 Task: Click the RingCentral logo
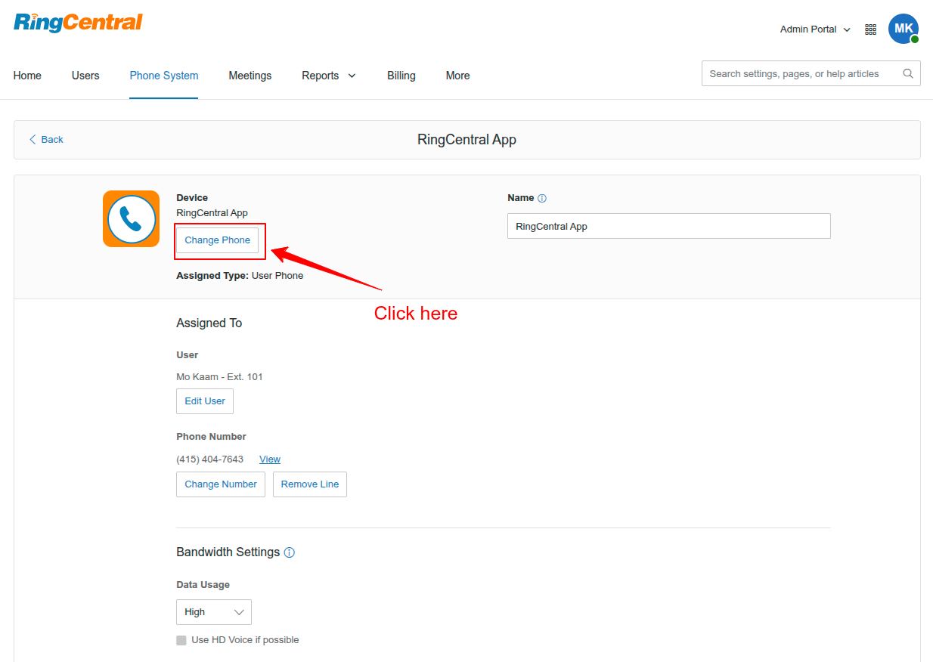point(78,23)
